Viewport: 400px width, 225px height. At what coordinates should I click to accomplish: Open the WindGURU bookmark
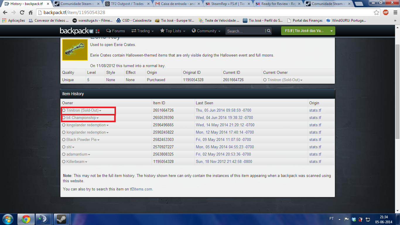pyautogui.click(x=346, y=21)
